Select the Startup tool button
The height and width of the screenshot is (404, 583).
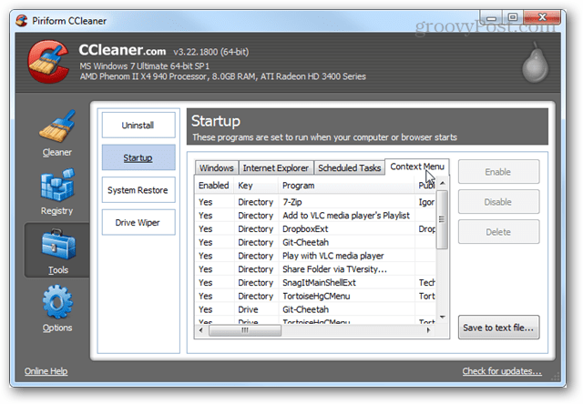click(138, 157)
